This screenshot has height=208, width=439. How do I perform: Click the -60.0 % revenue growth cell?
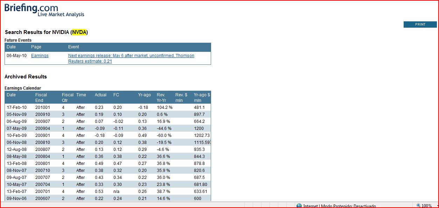point(164,136)
